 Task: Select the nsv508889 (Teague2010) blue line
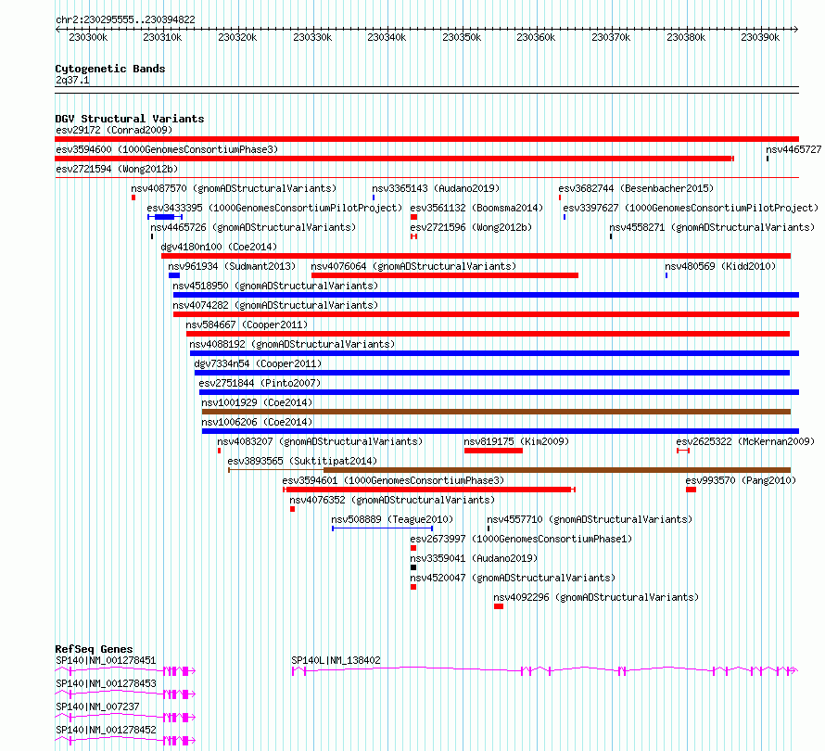383,528
